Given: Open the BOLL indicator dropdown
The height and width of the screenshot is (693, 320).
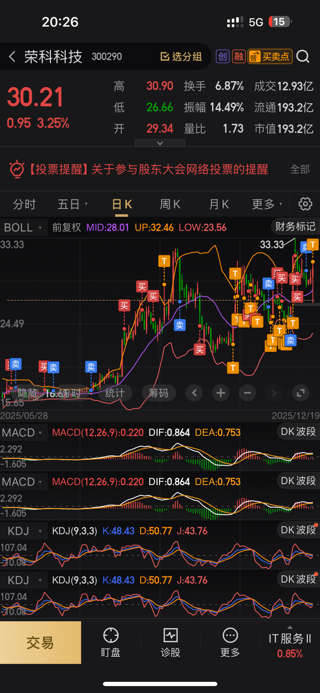Looking at the screenshot, I should click(x=23, y=228).
